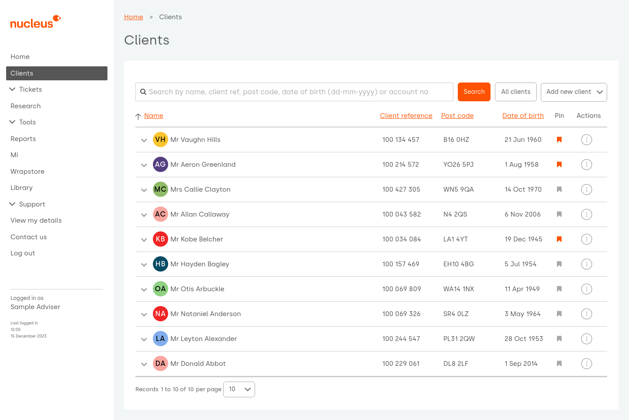The height and width of the screenshot is (420, 629).
Task: Open actions menu for Mr Otis Arbuckle
Action: (587, 289)
